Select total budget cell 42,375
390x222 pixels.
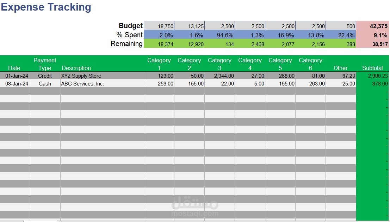click(372, 26)
